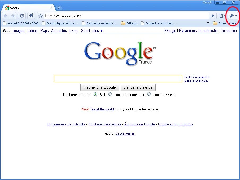Click the J'ai de la chance button
This screenshot has height=180, width=240.
pyautogui.click(x=138, y=87)
